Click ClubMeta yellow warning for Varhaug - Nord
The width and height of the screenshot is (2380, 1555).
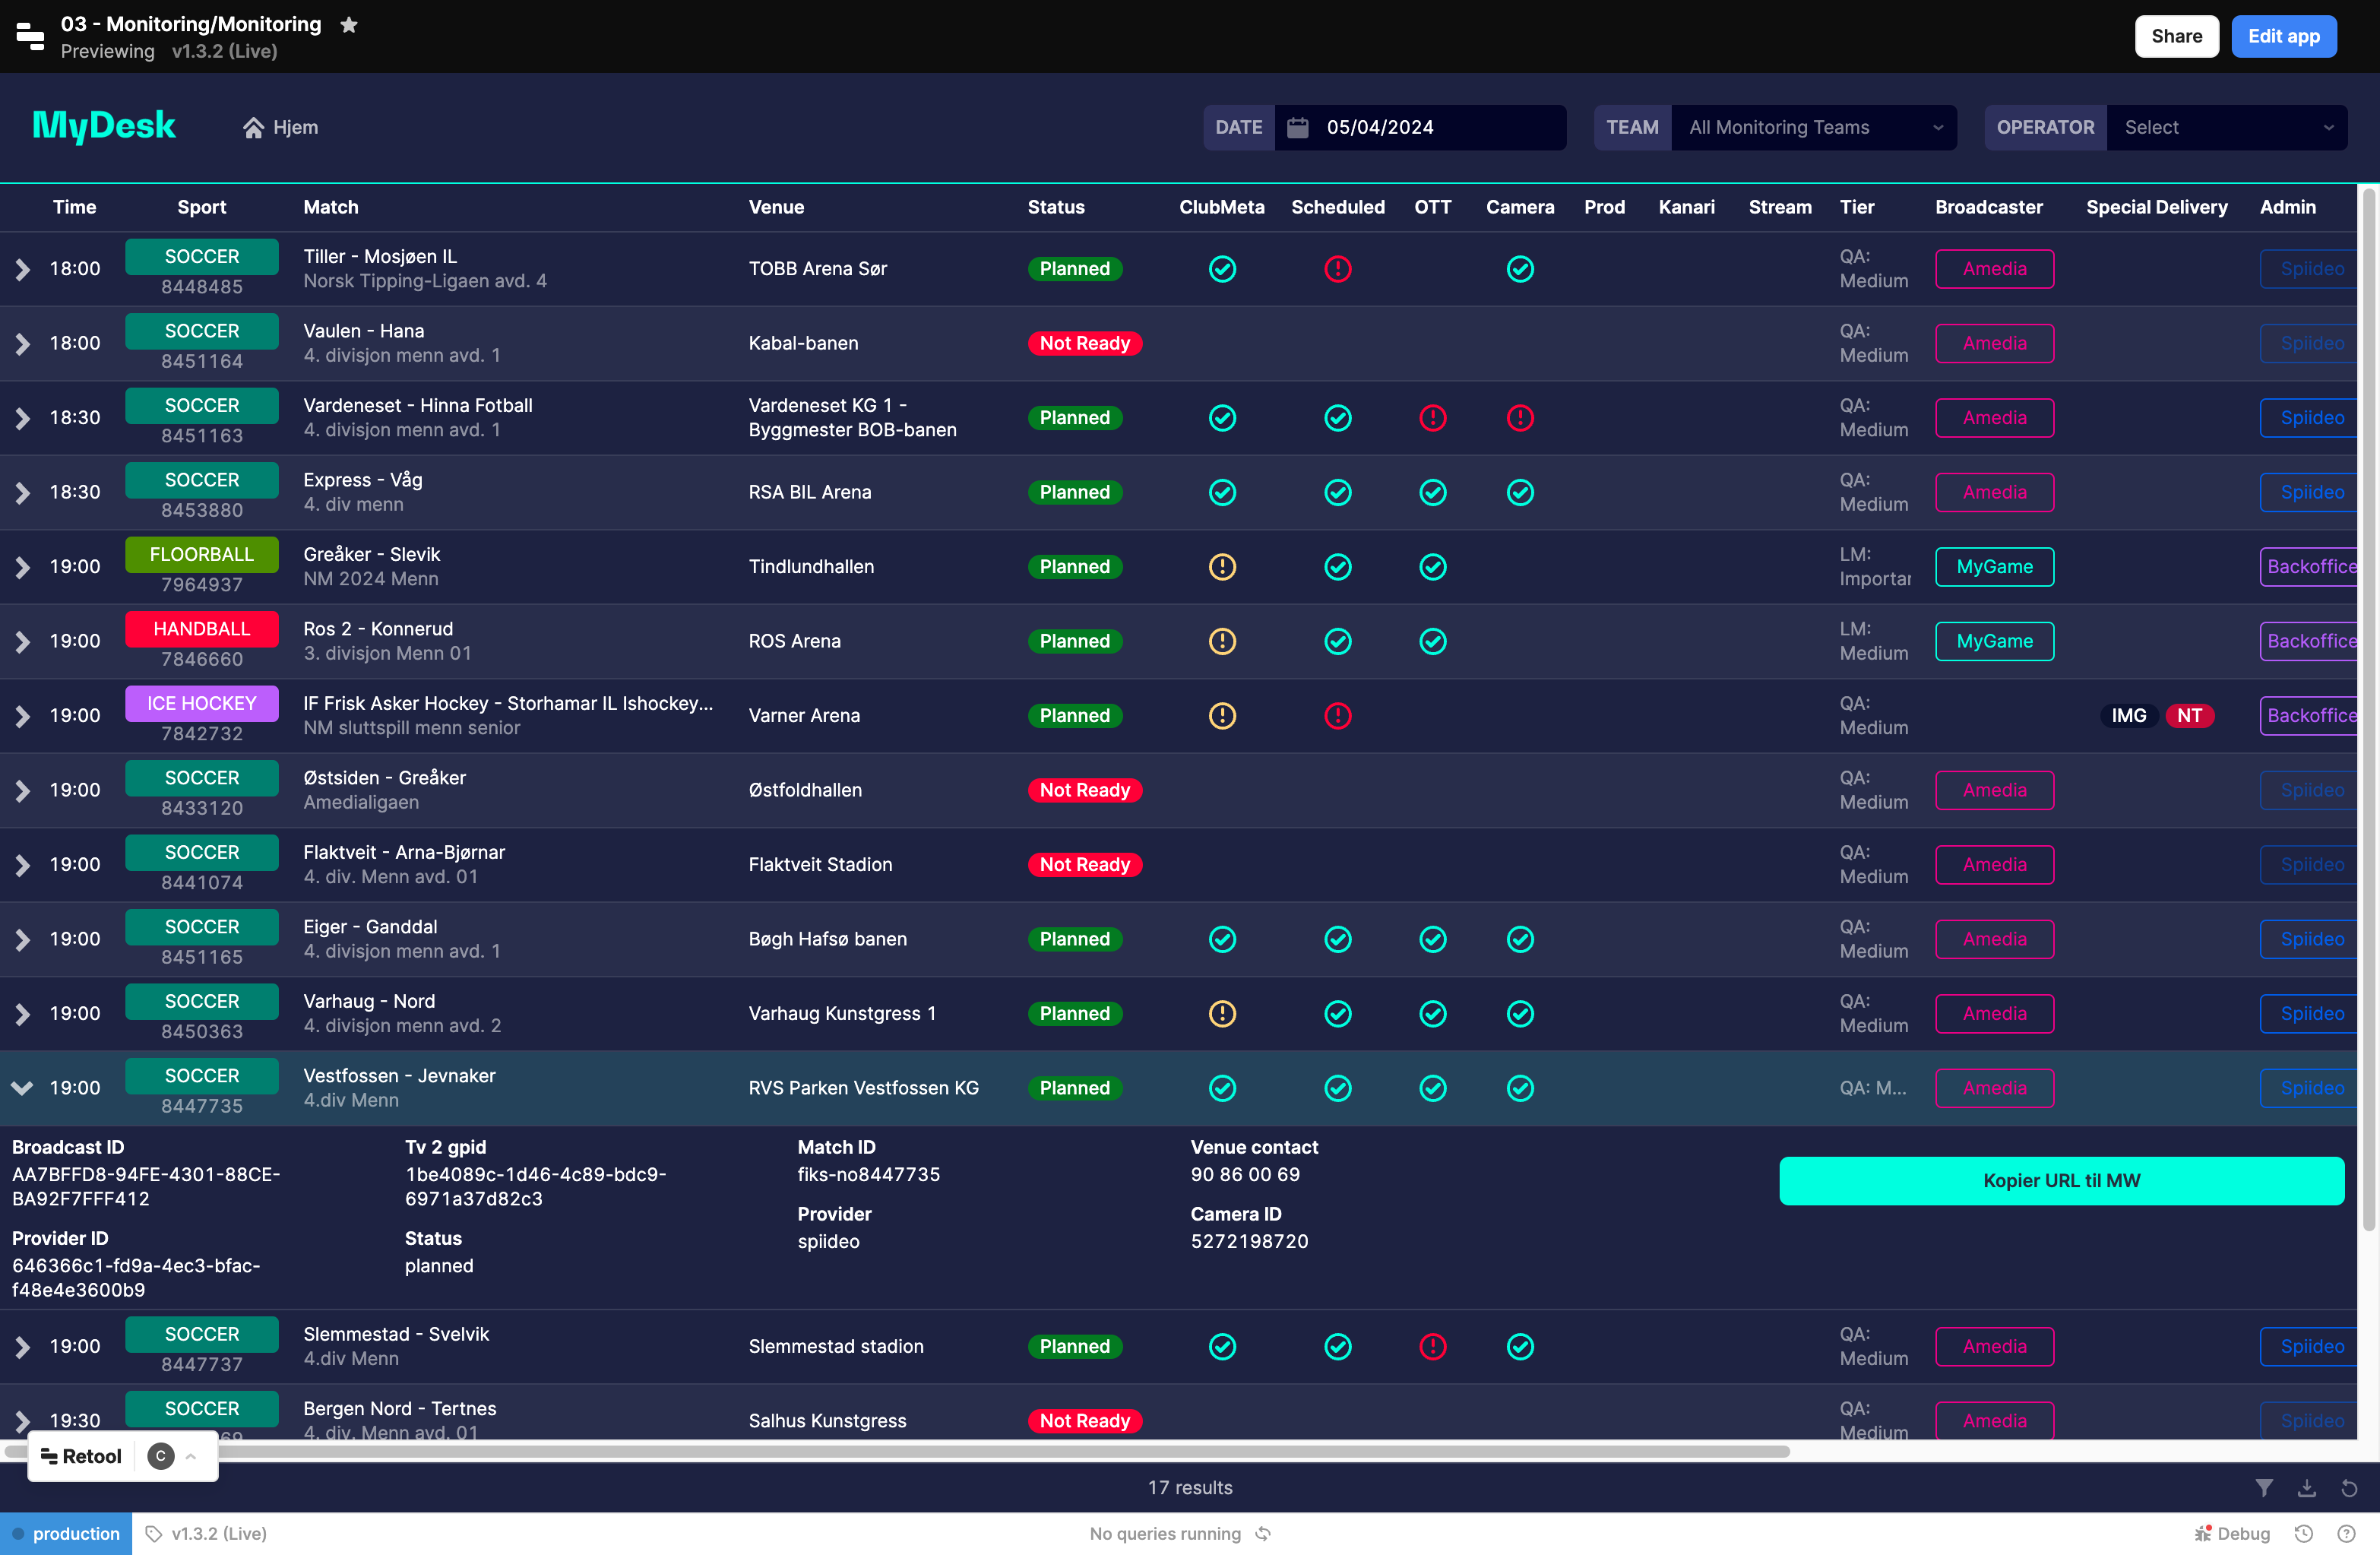(x=1222, y=1014)
